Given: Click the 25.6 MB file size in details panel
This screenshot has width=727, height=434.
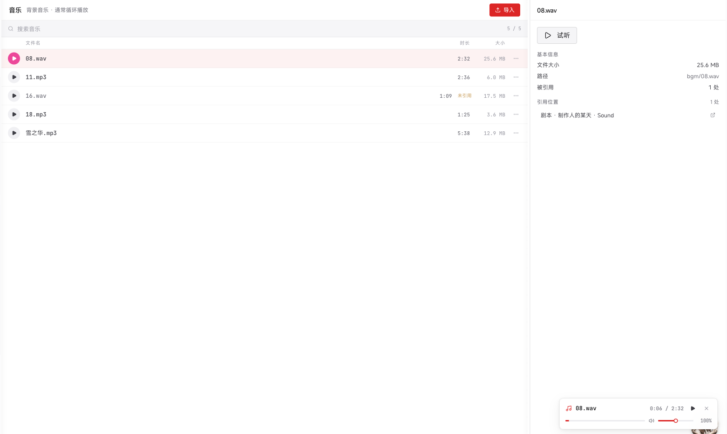Looking at the screenshot, I should click(708, 65).
